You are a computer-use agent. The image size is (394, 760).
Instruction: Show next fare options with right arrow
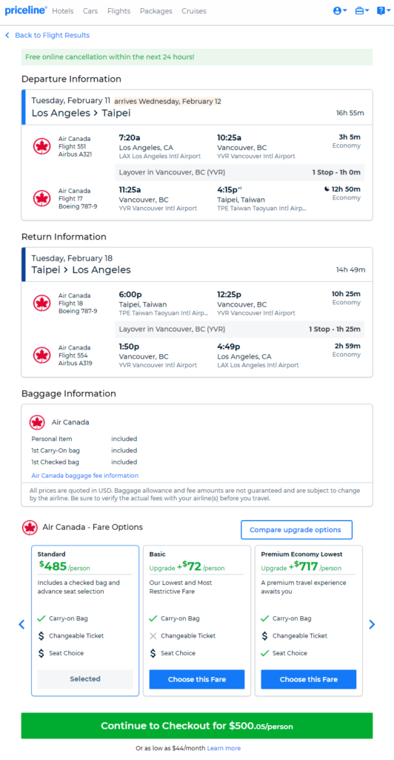pyautogui.click(x=372, y=624)
